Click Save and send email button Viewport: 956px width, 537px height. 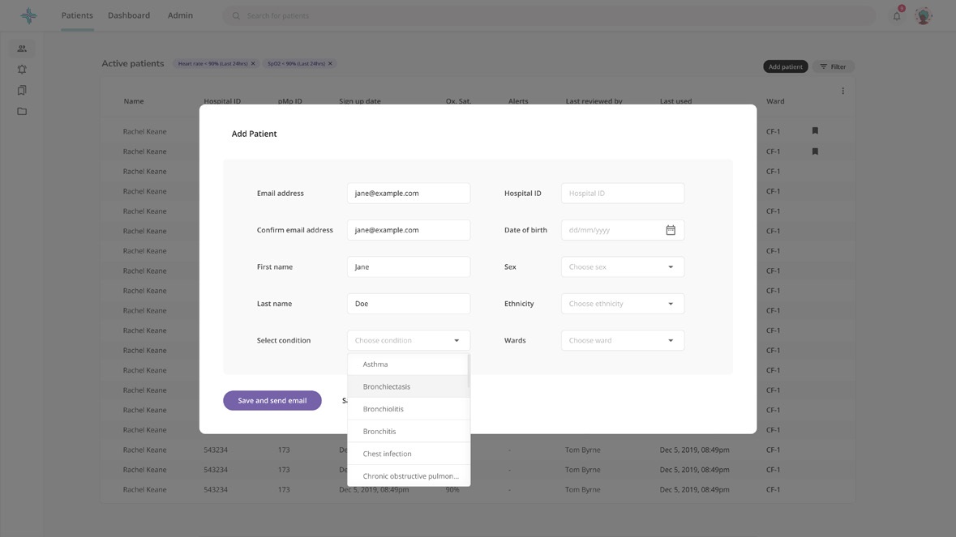[x=272, y=401]
